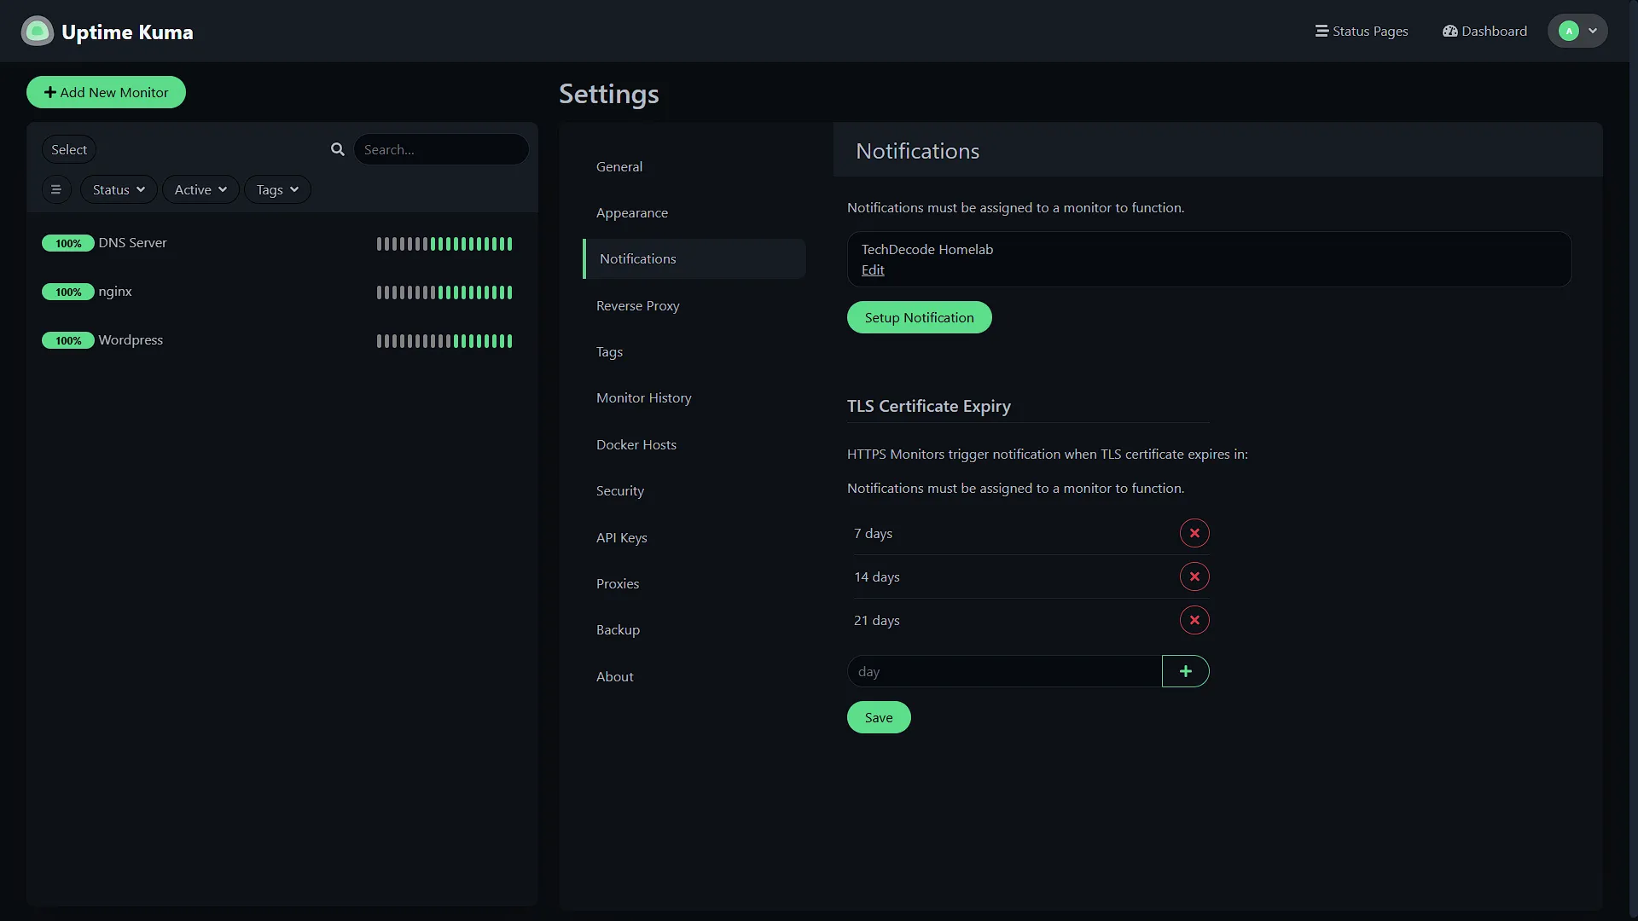1638x921 pixels.
Task: Click the Uptime Kuma logo icon
Action: tap(37, 32)
